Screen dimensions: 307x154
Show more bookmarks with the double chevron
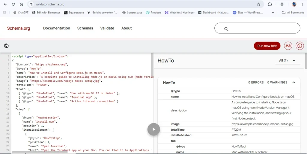click(273, 13)
